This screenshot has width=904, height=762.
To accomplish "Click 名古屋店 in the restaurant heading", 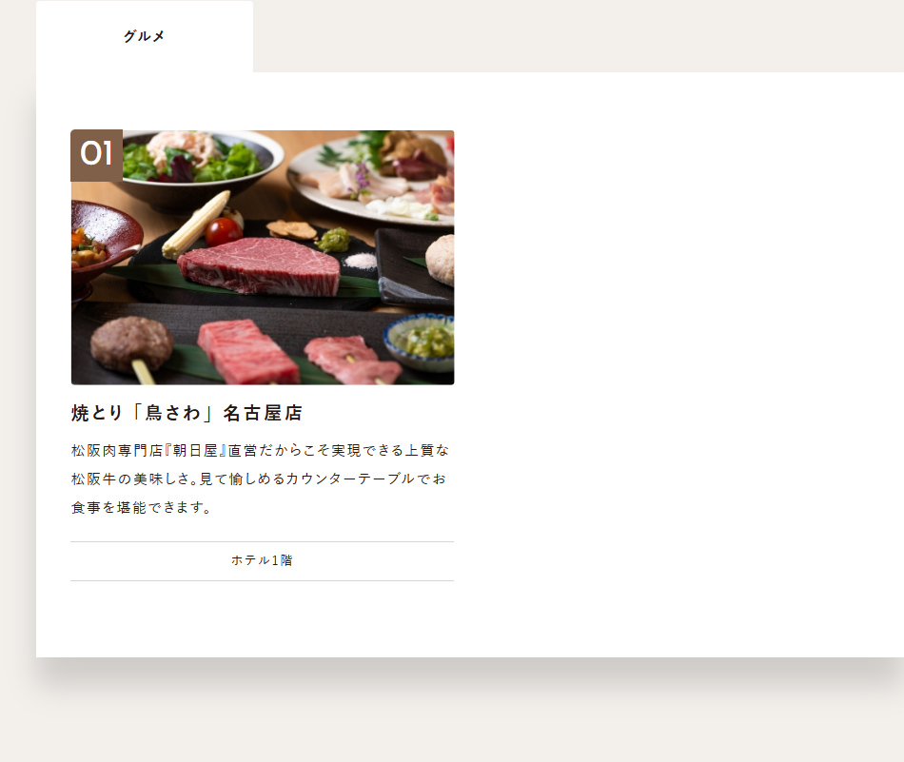I will point(263,413).
